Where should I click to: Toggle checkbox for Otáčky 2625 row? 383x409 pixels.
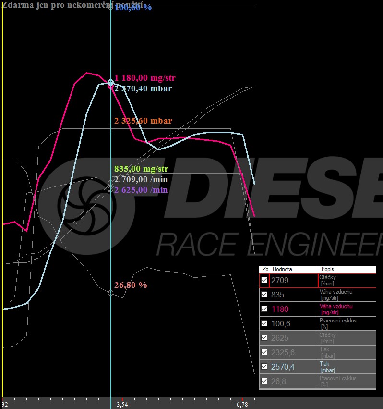click(264, 338)
